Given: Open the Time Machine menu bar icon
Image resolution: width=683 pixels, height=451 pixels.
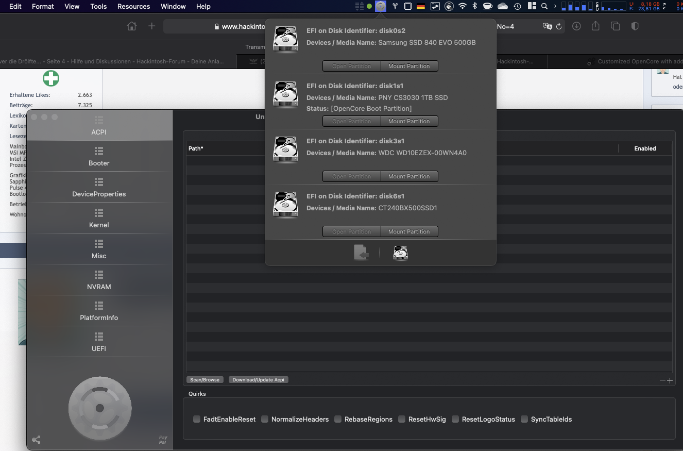Looking at the screenshot, I should pos(517,6).
